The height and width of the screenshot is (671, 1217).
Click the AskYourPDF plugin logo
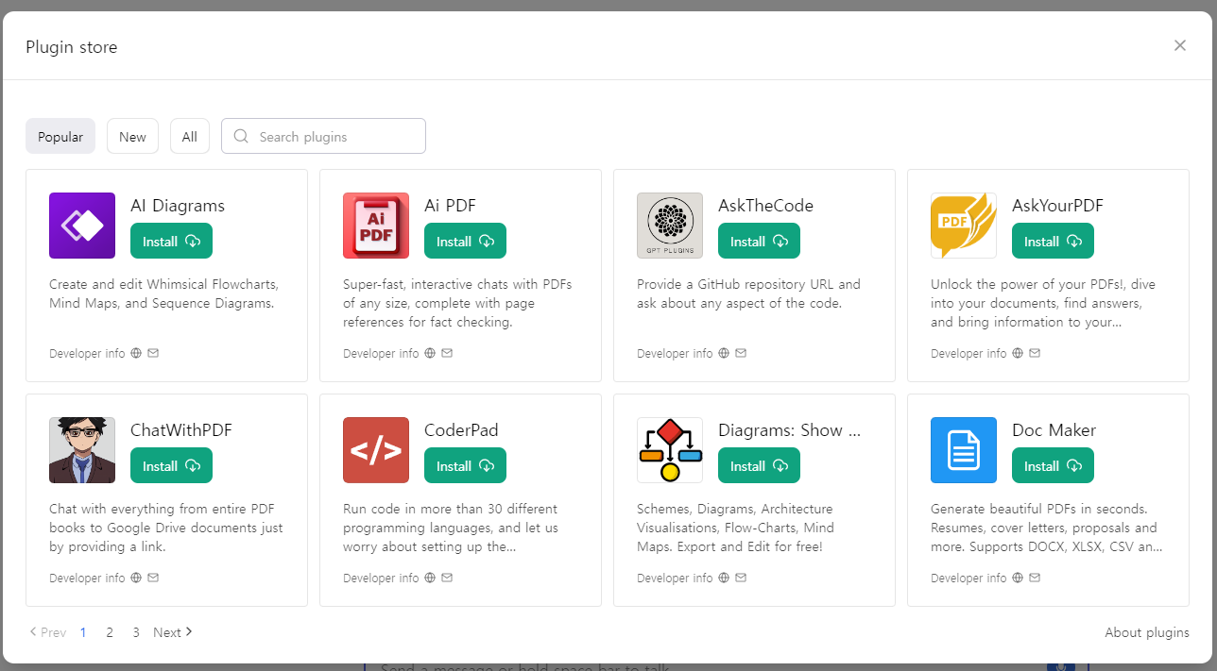click(964, 226)
